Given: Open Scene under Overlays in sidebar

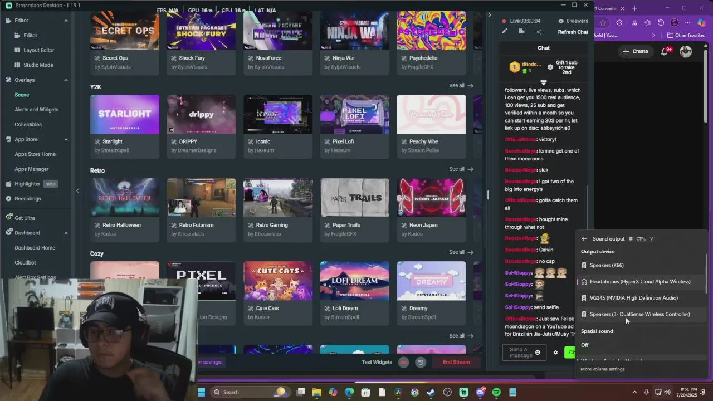Looking at the screenshot, I should coord(22,95).
